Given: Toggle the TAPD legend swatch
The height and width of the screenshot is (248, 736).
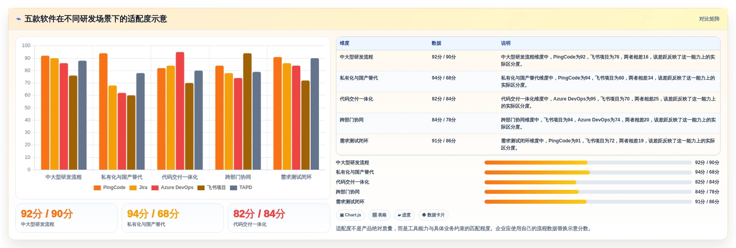Looking at the screenshot, I should pos(233,188).
